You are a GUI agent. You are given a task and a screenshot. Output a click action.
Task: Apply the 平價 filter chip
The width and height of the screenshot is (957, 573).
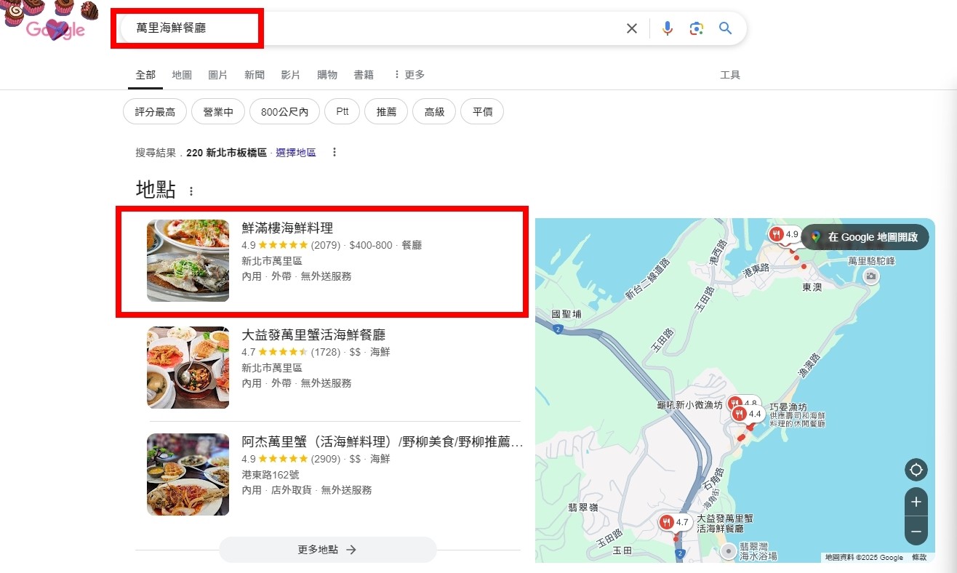[x=482, y=112]
